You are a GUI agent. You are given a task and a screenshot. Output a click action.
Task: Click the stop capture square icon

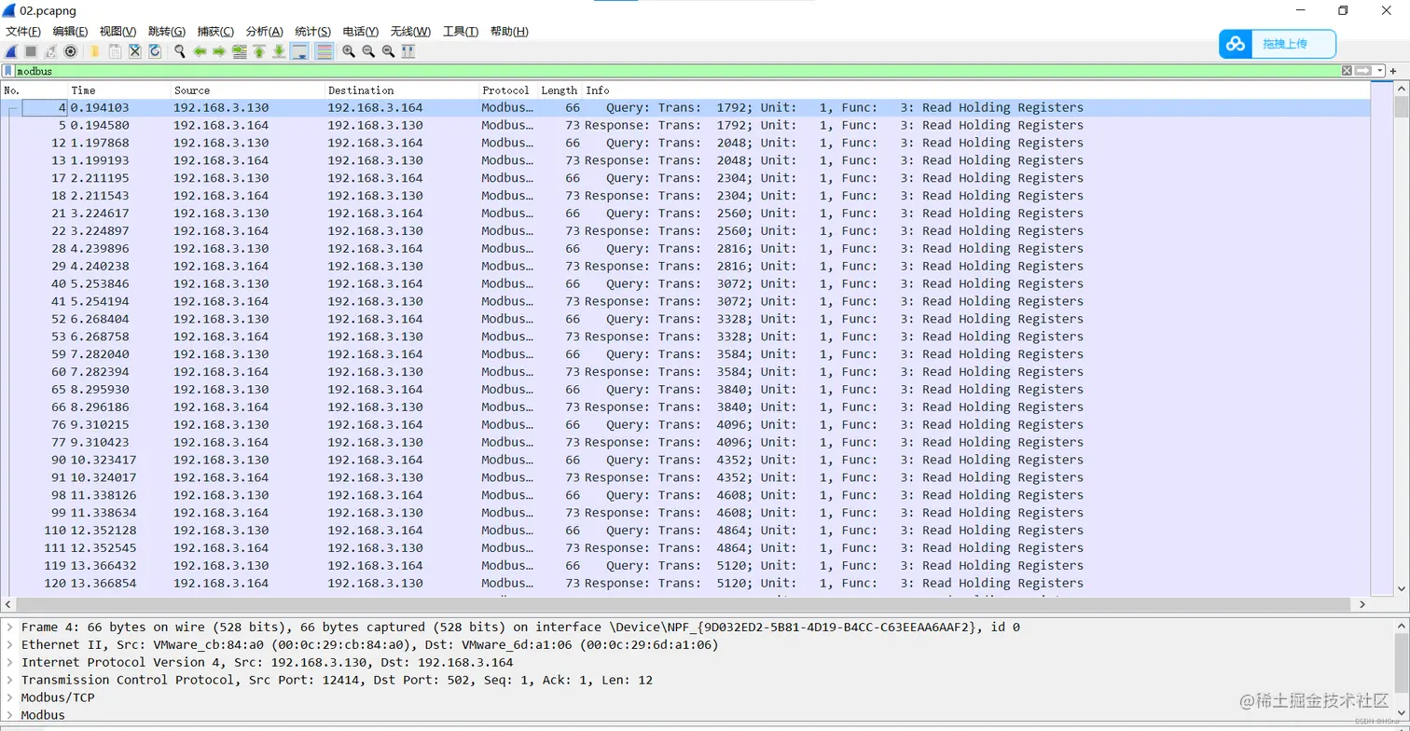pos(31,51)
